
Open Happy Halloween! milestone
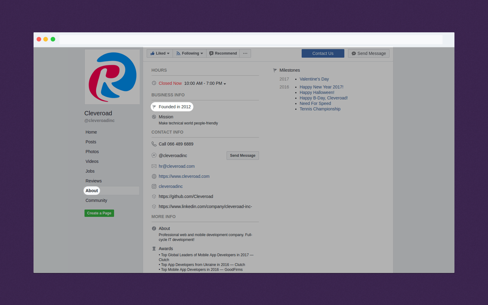pyautogui.click(x=317, y=92)
